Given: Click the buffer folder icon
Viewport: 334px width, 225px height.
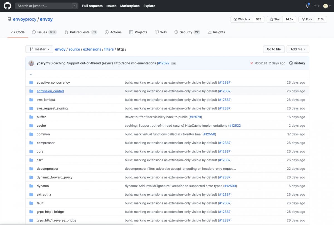Looking at the screenshot, I should pyautogui.click(x=31, y=117).
